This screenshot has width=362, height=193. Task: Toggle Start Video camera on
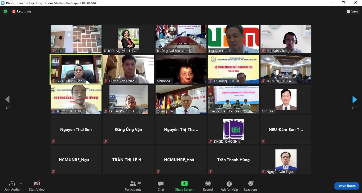(x=37, y=184)
